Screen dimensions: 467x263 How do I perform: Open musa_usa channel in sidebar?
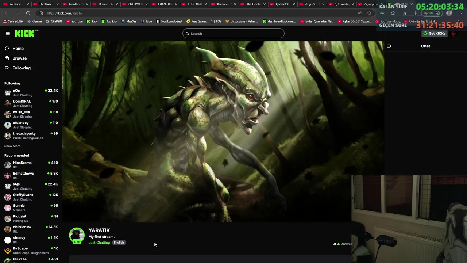click(x=31, y=114)
